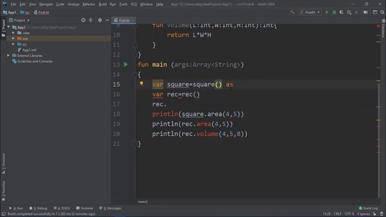Click the profiler icon in toolbar
The image size is (386, 217).
coord(349,12)
